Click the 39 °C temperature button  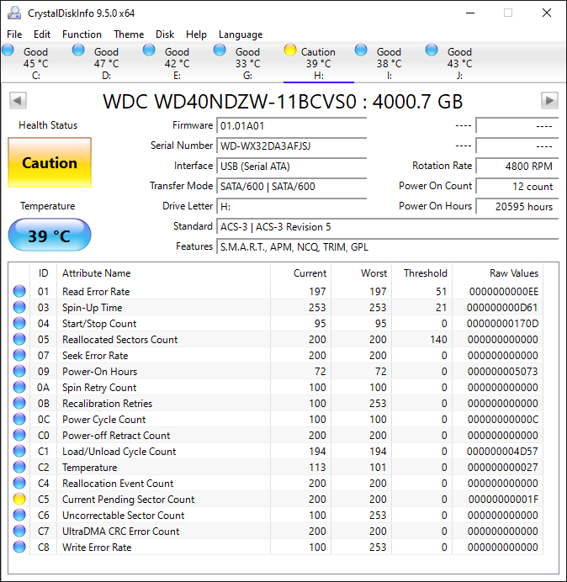click(50, 235)
